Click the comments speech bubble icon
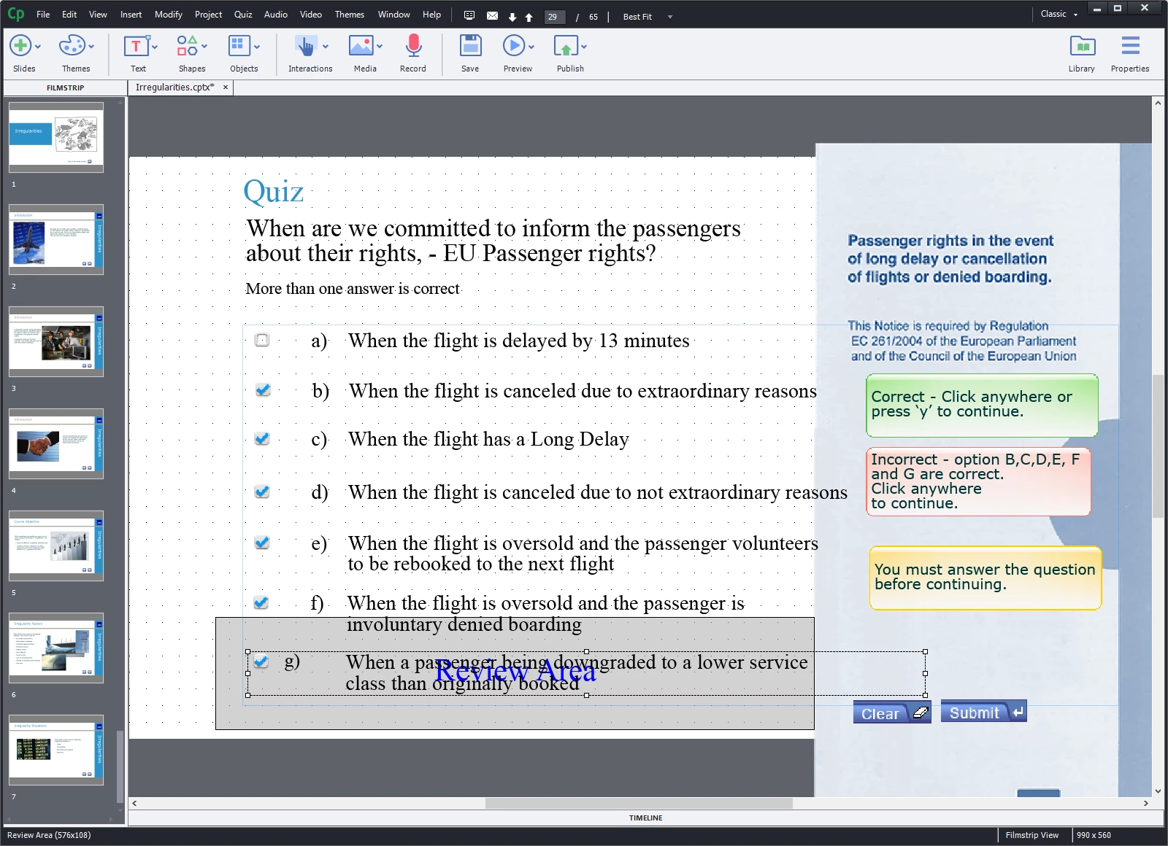 click(469, 15)
